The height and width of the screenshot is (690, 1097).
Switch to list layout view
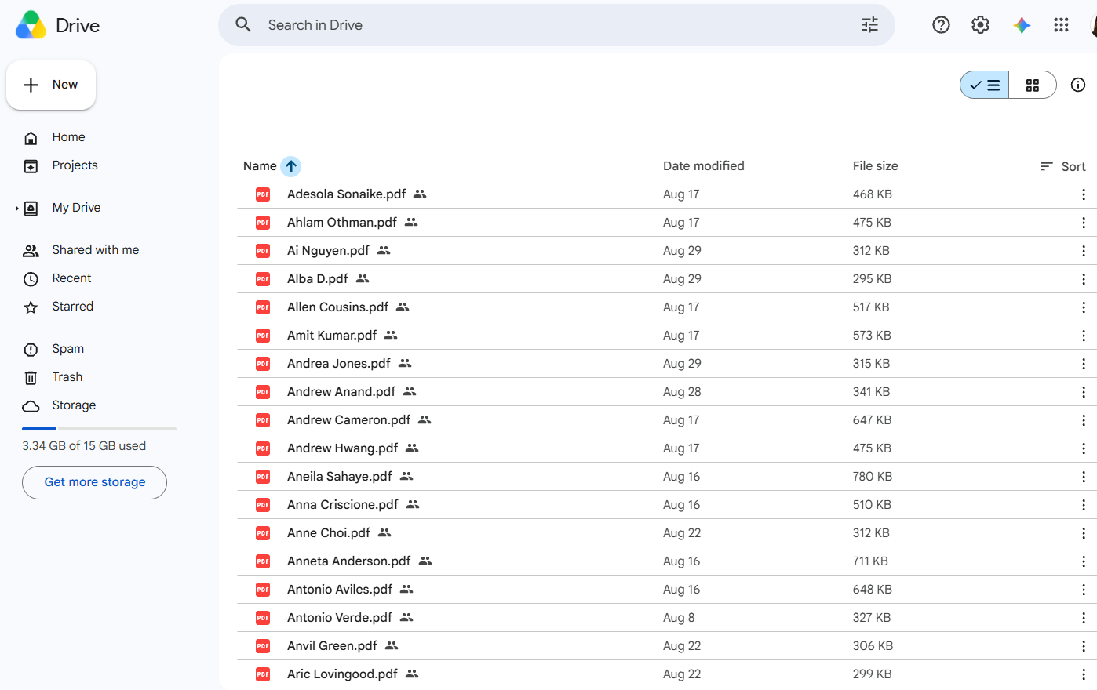(x=985, y=85)
